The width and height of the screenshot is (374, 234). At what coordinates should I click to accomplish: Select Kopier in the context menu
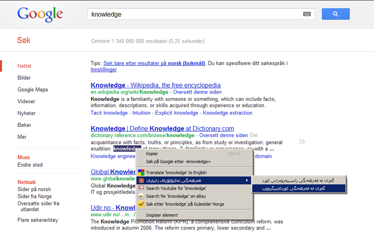pos(194,154)
